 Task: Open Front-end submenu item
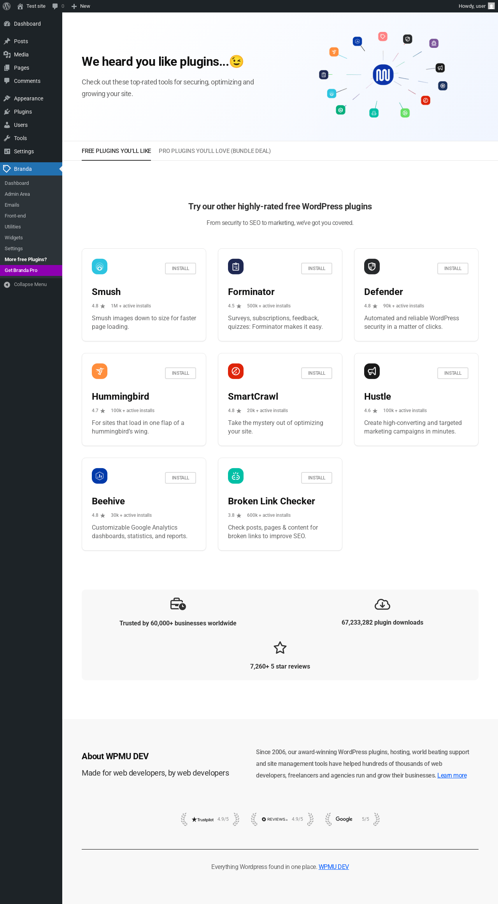31,216
